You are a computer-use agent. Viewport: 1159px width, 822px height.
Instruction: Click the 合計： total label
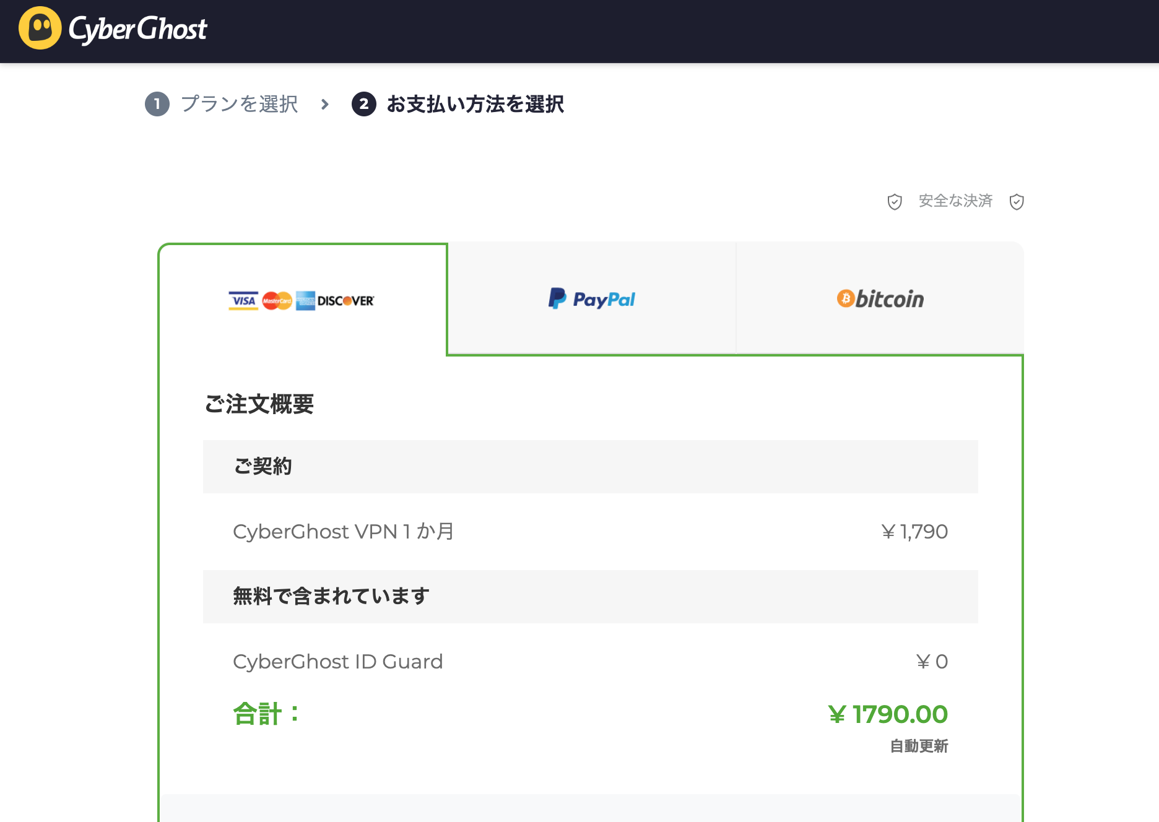[267, 714]
